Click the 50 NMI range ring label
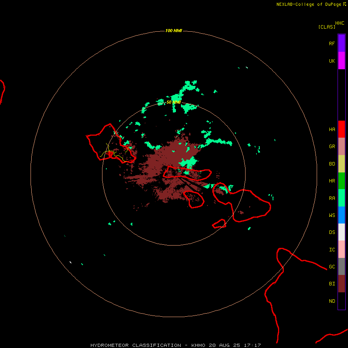The image size is (348, 348). (174, 102)
